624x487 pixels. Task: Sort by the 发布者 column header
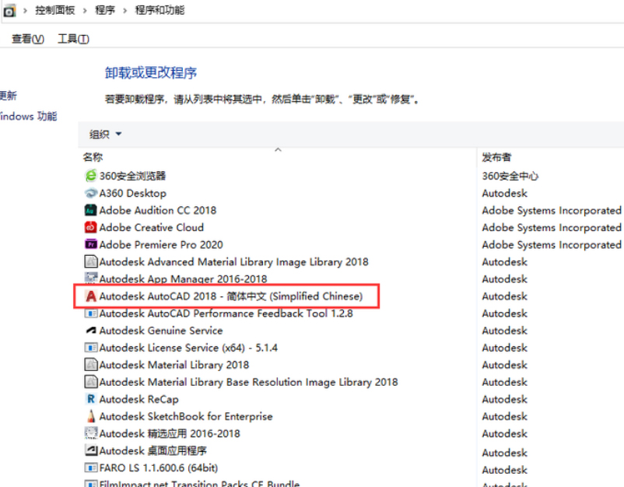tap(496, 157)
